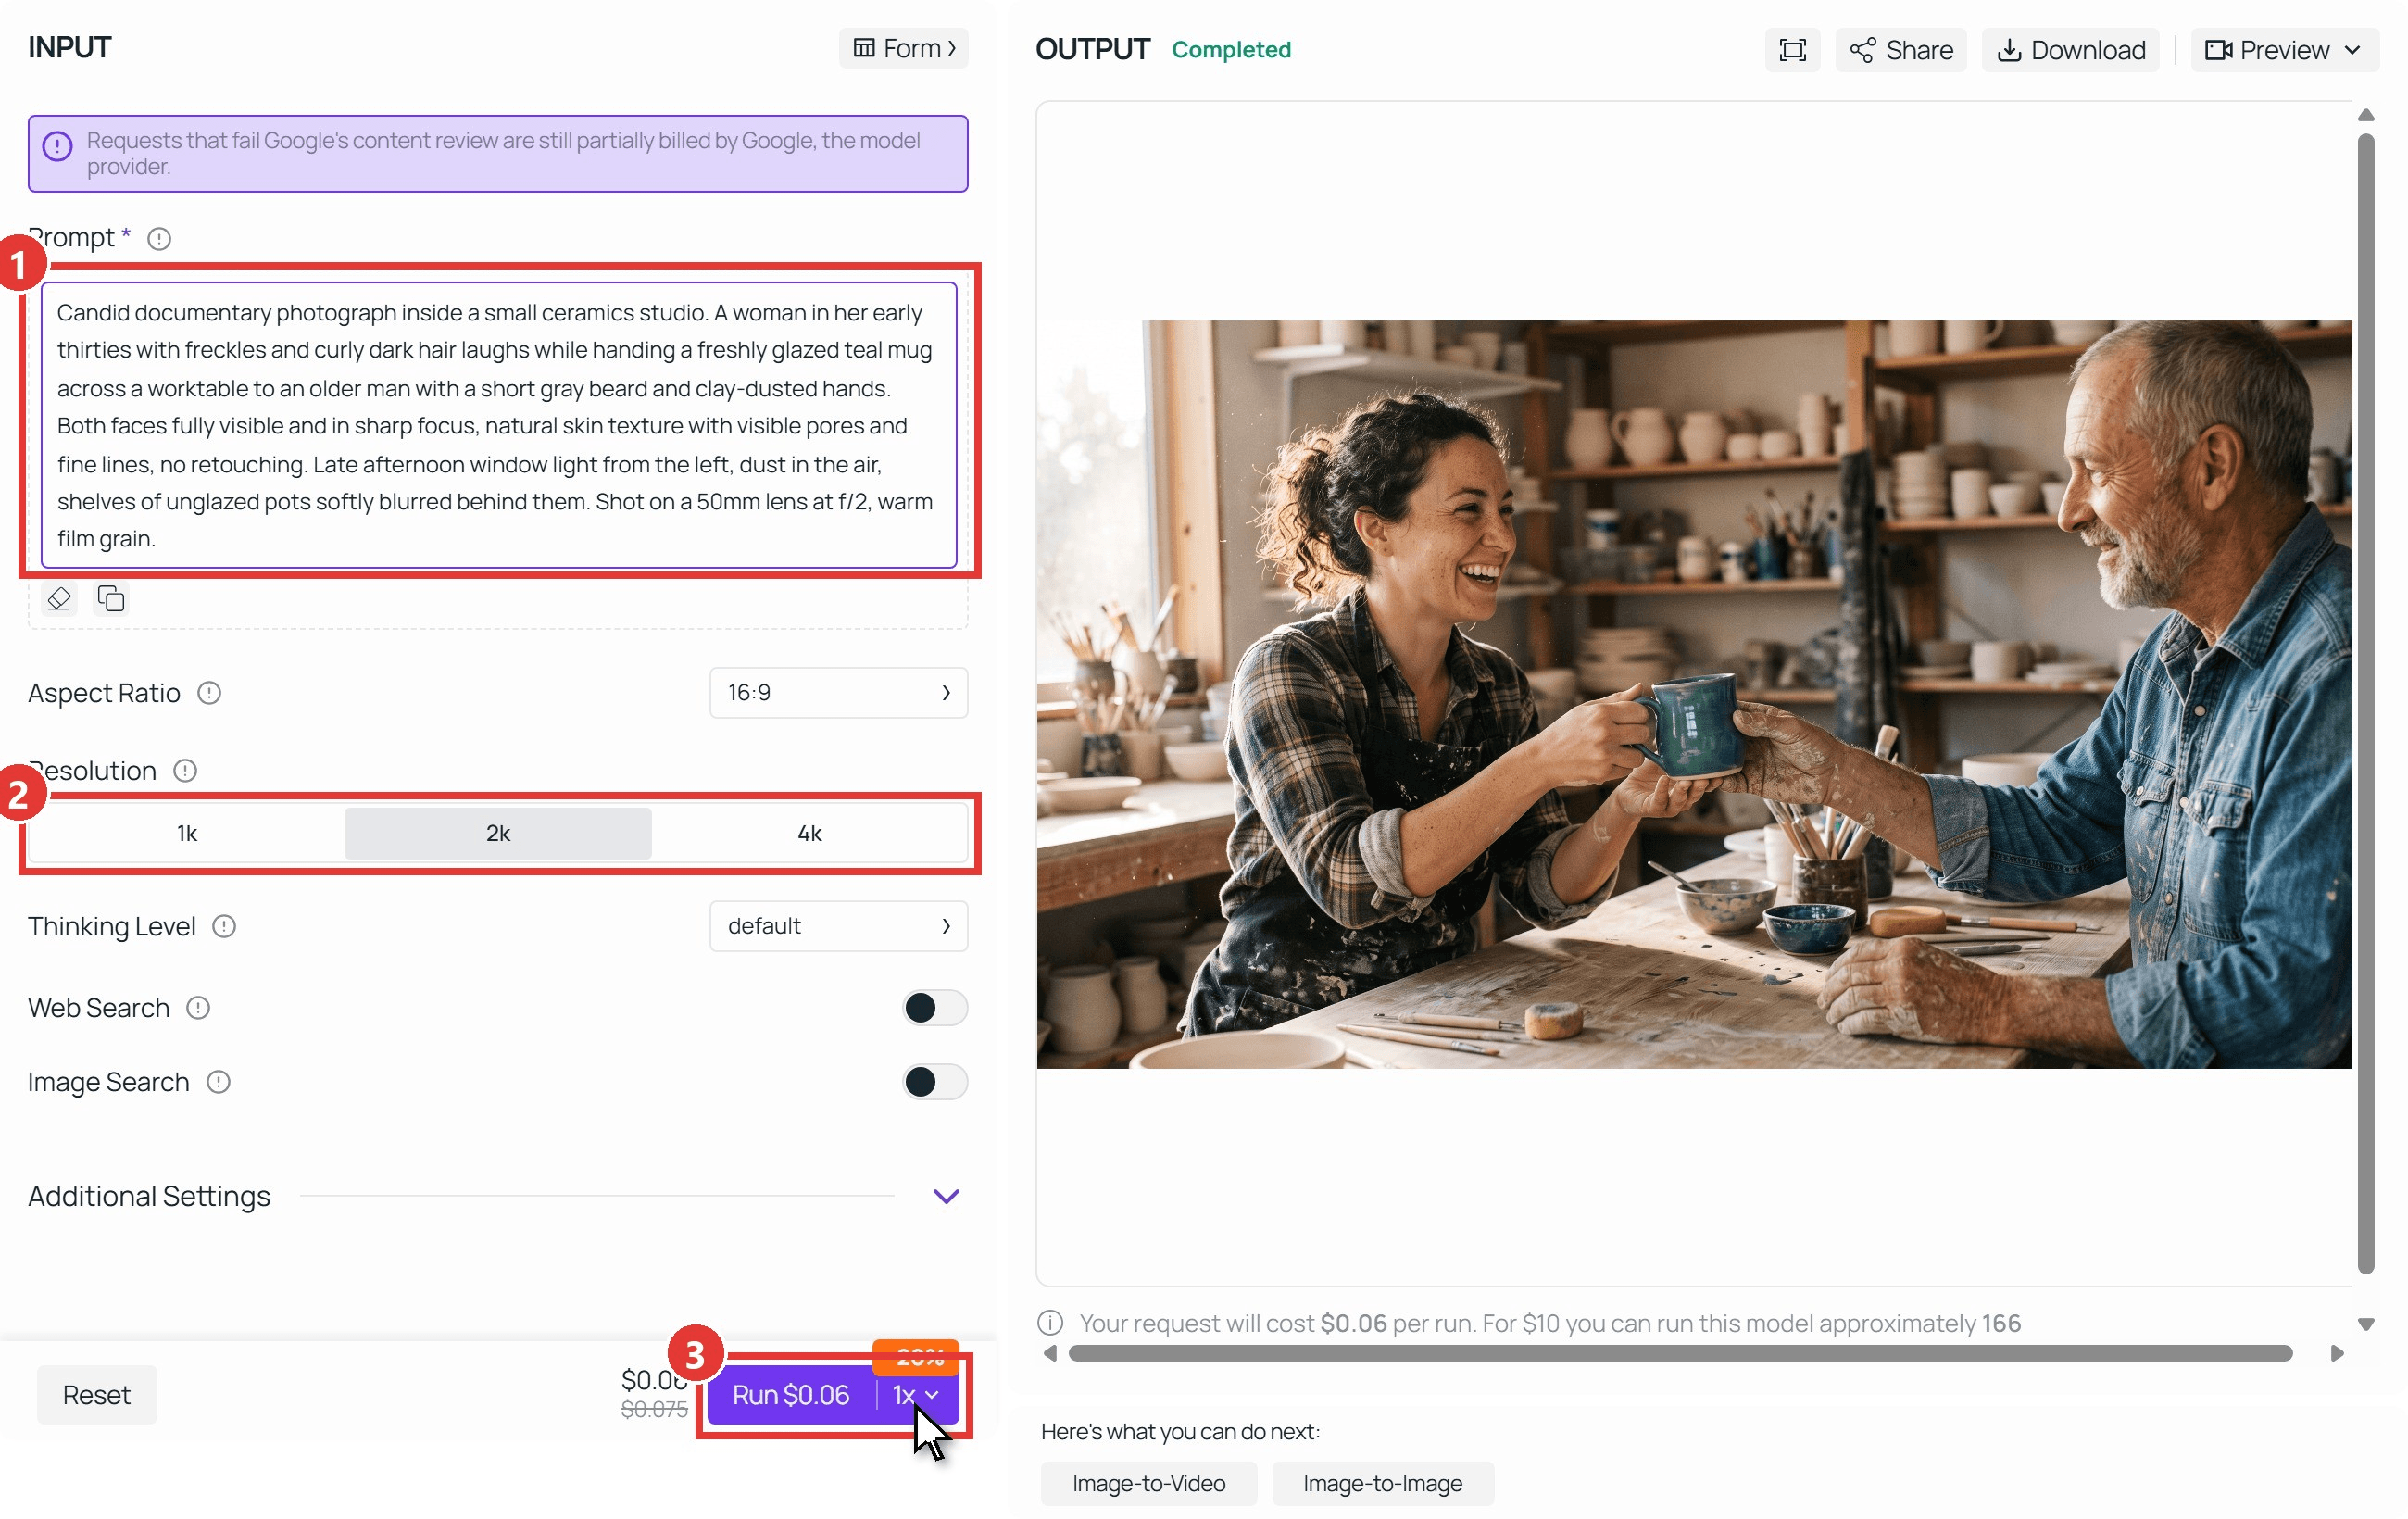
Task: Click the Completed status text
Action: pyautogui.click(x=1231, y=50)
